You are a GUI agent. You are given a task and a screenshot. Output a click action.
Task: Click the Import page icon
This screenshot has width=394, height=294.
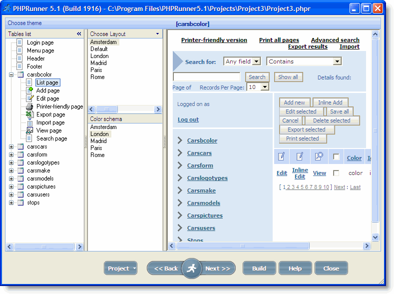29,122
